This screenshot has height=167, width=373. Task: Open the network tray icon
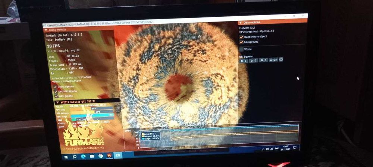point(272,148)
